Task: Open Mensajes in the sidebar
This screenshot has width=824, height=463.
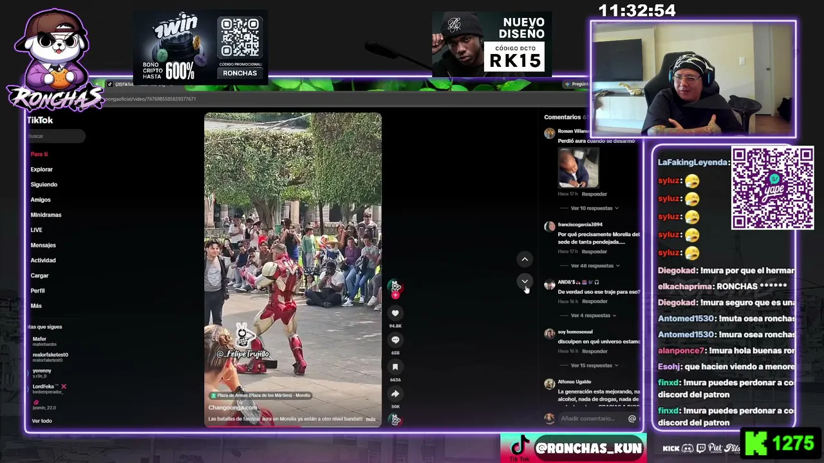Action: (x=43, y=245)
